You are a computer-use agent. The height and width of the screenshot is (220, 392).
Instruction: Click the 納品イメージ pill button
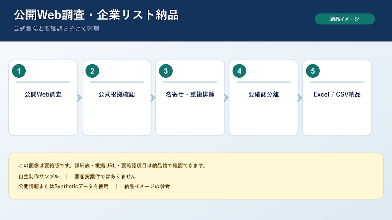(345, 19)
